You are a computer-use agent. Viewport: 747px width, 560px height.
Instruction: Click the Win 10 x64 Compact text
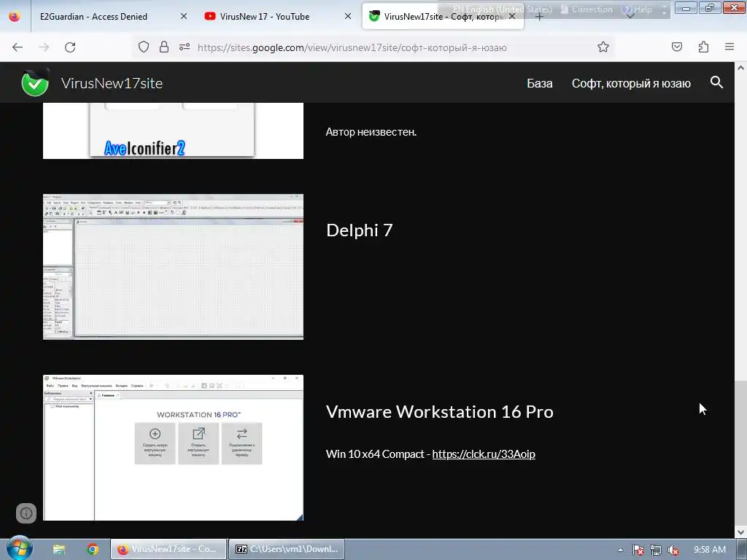(x=375, y=454)
